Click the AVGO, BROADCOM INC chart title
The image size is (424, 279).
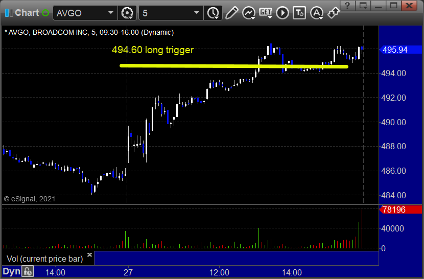tap(89, 33)
